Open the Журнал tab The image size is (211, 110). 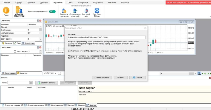(69, 105)
